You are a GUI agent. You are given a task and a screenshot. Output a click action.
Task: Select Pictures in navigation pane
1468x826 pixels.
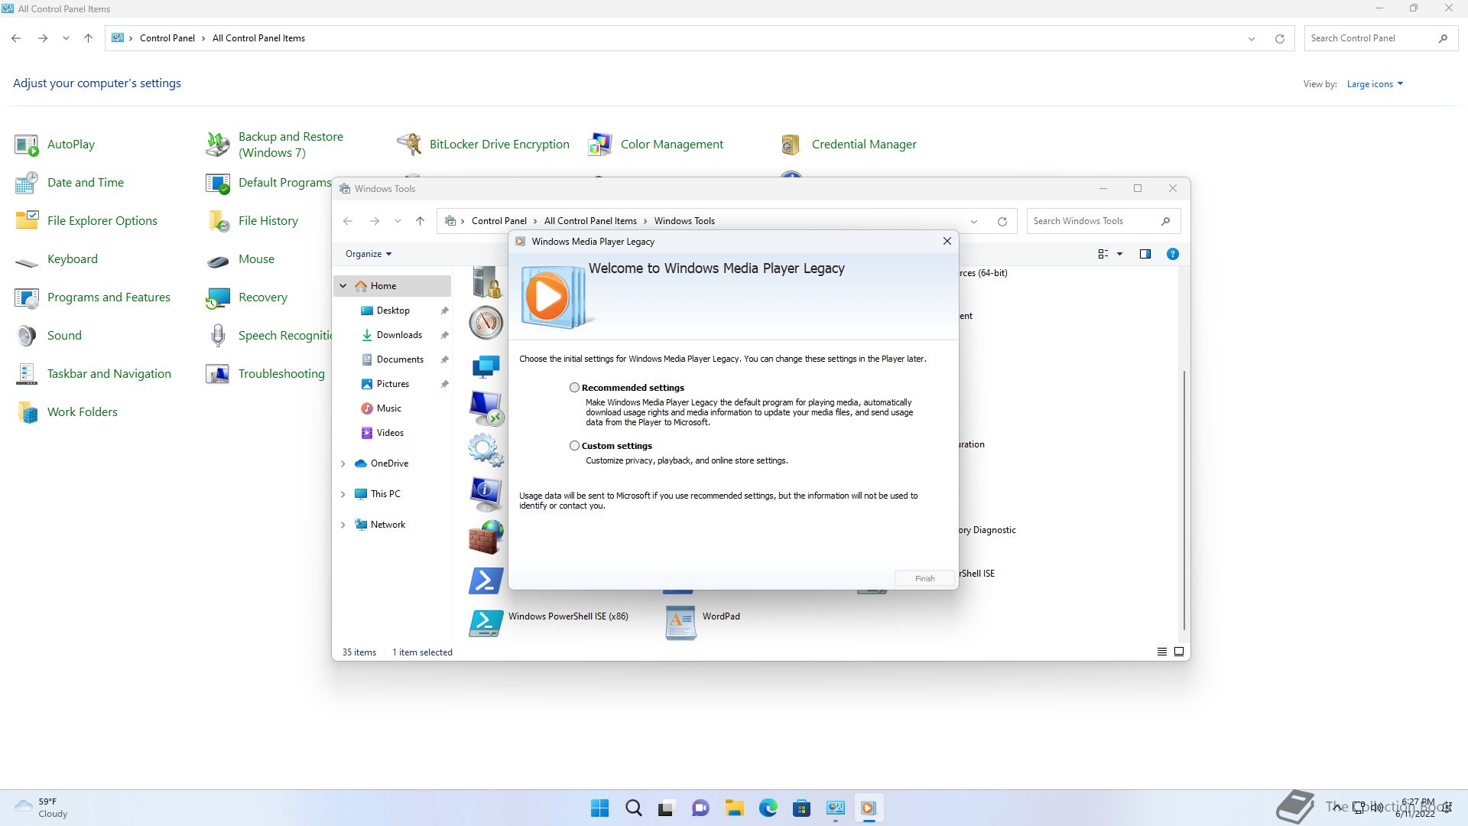pyautogui.click(x=393, y=384)
